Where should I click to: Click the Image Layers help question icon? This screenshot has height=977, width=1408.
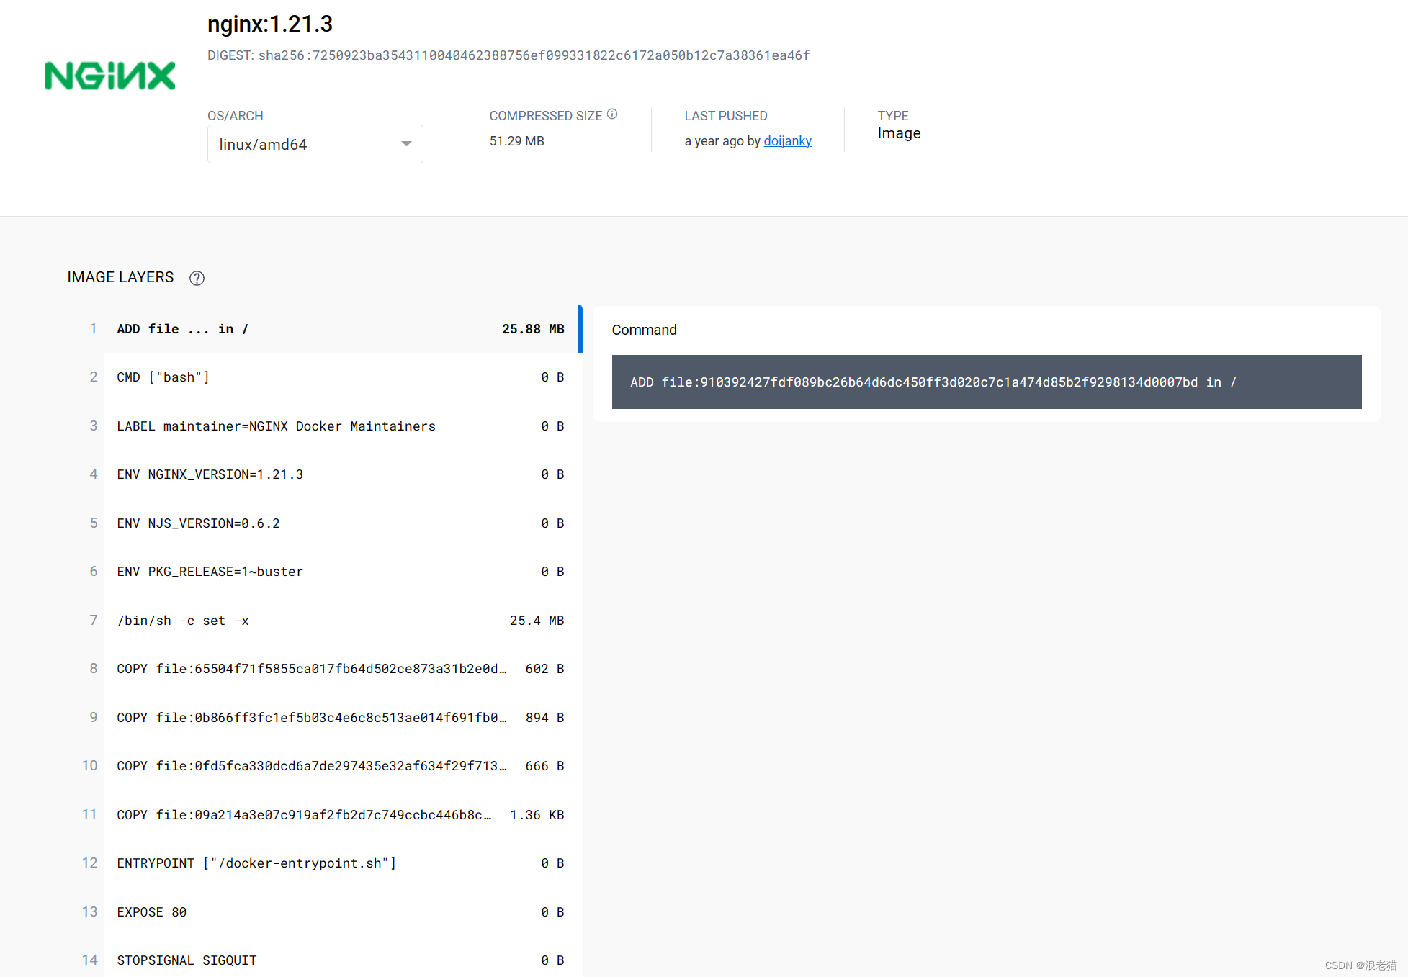(x=197, y=278)
